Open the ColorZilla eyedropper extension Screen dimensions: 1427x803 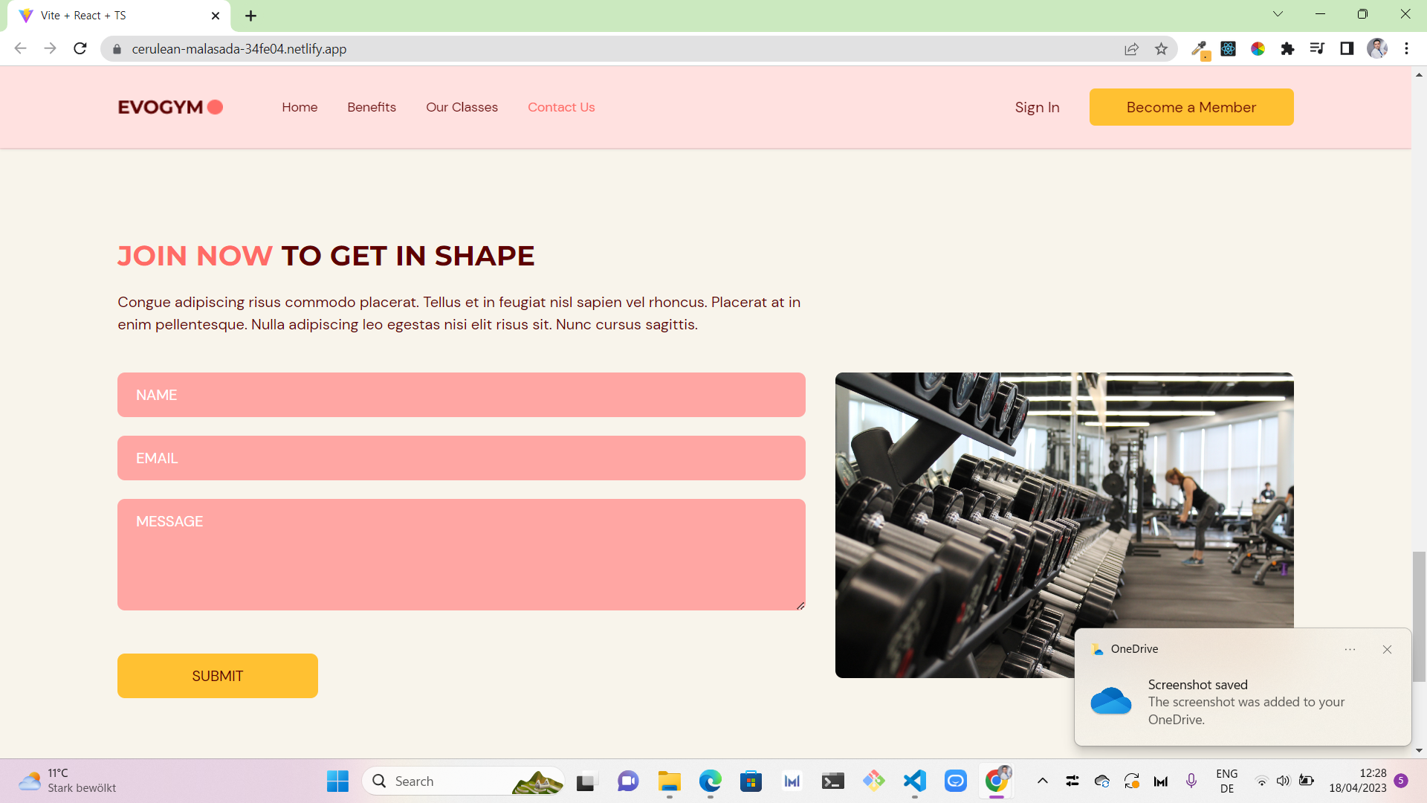pyautogui.click(x=1200, y=49)
